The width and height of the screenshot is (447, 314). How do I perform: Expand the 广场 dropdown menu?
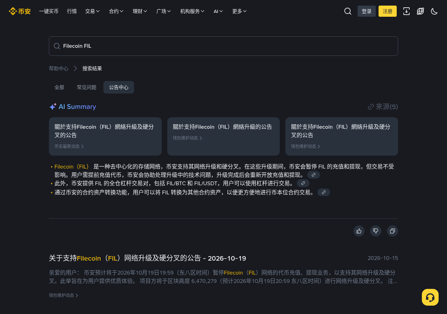[164, 11]
